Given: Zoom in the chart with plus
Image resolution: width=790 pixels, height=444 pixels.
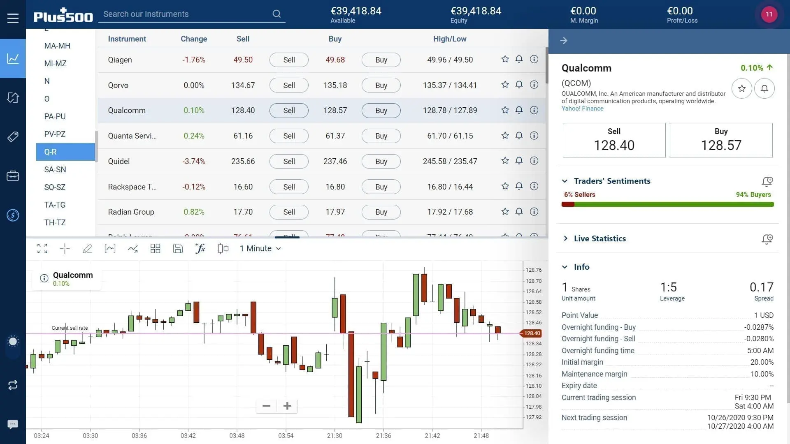Looking at the screenshot, I should [x=287, y=406].
